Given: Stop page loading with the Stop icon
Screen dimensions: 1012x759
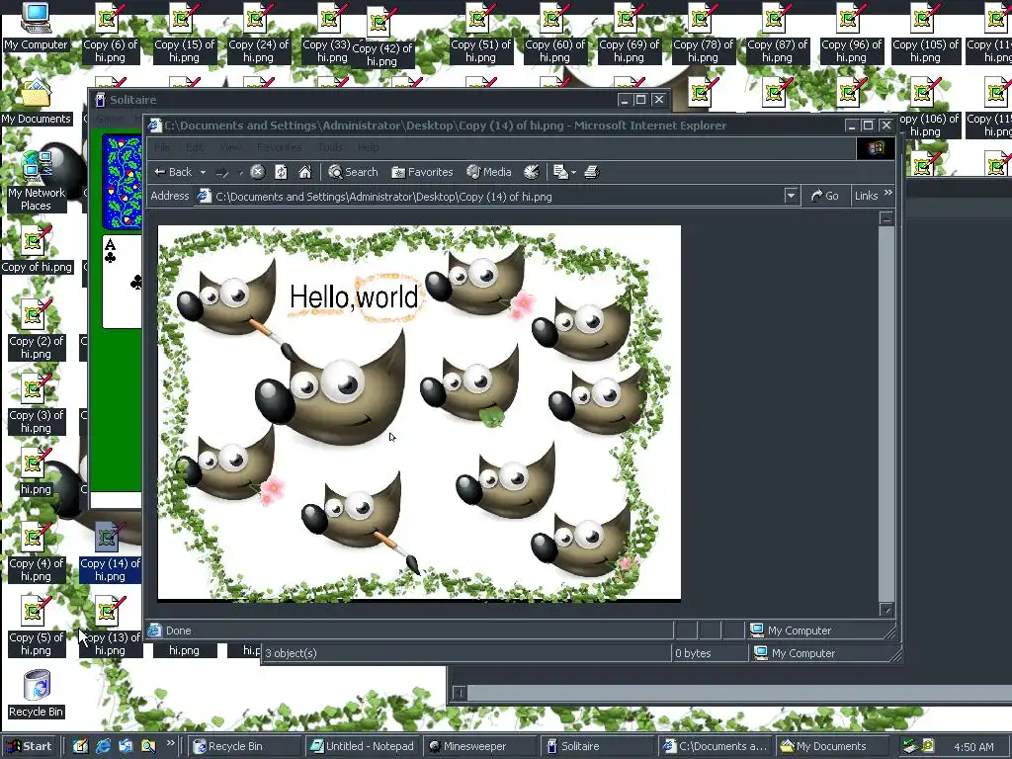Looking at the screenshot, I should [258, 172].
